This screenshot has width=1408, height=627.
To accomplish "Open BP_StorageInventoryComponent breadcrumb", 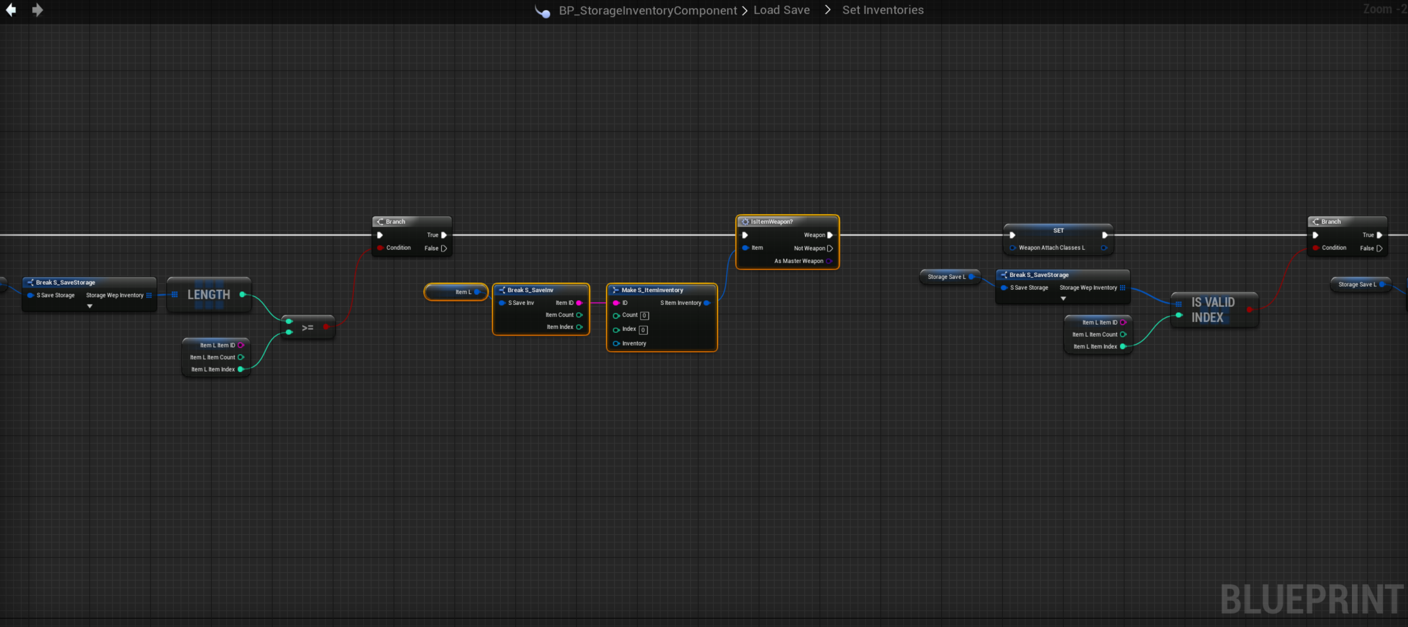I will tap(647, 11).
